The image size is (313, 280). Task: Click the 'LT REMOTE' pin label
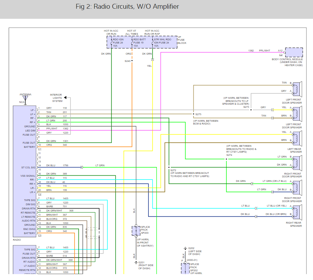pos(28,217)
